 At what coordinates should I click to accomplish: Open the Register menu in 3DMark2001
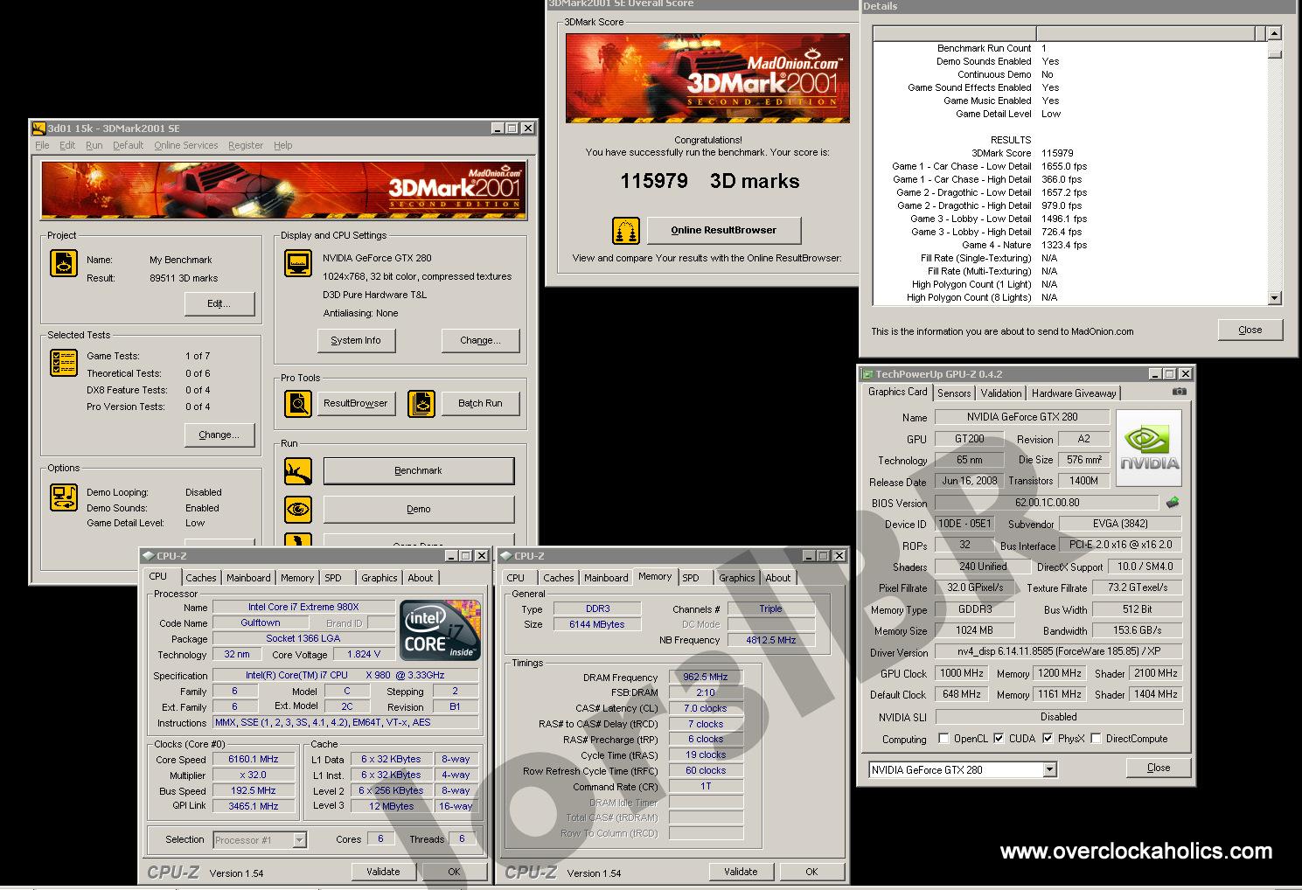(246, 145)
